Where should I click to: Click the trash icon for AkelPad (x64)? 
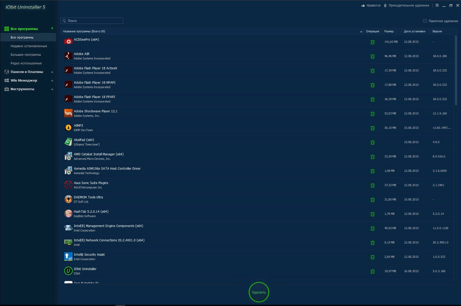[x=372, y=142]
